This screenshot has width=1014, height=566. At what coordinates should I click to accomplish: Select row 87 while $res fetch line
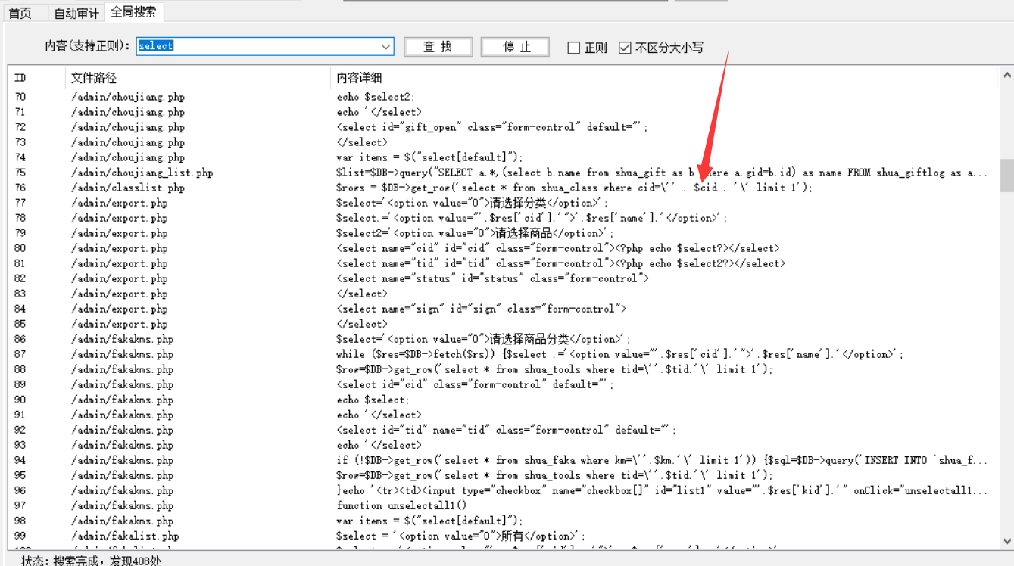click(x=620, y=354)
